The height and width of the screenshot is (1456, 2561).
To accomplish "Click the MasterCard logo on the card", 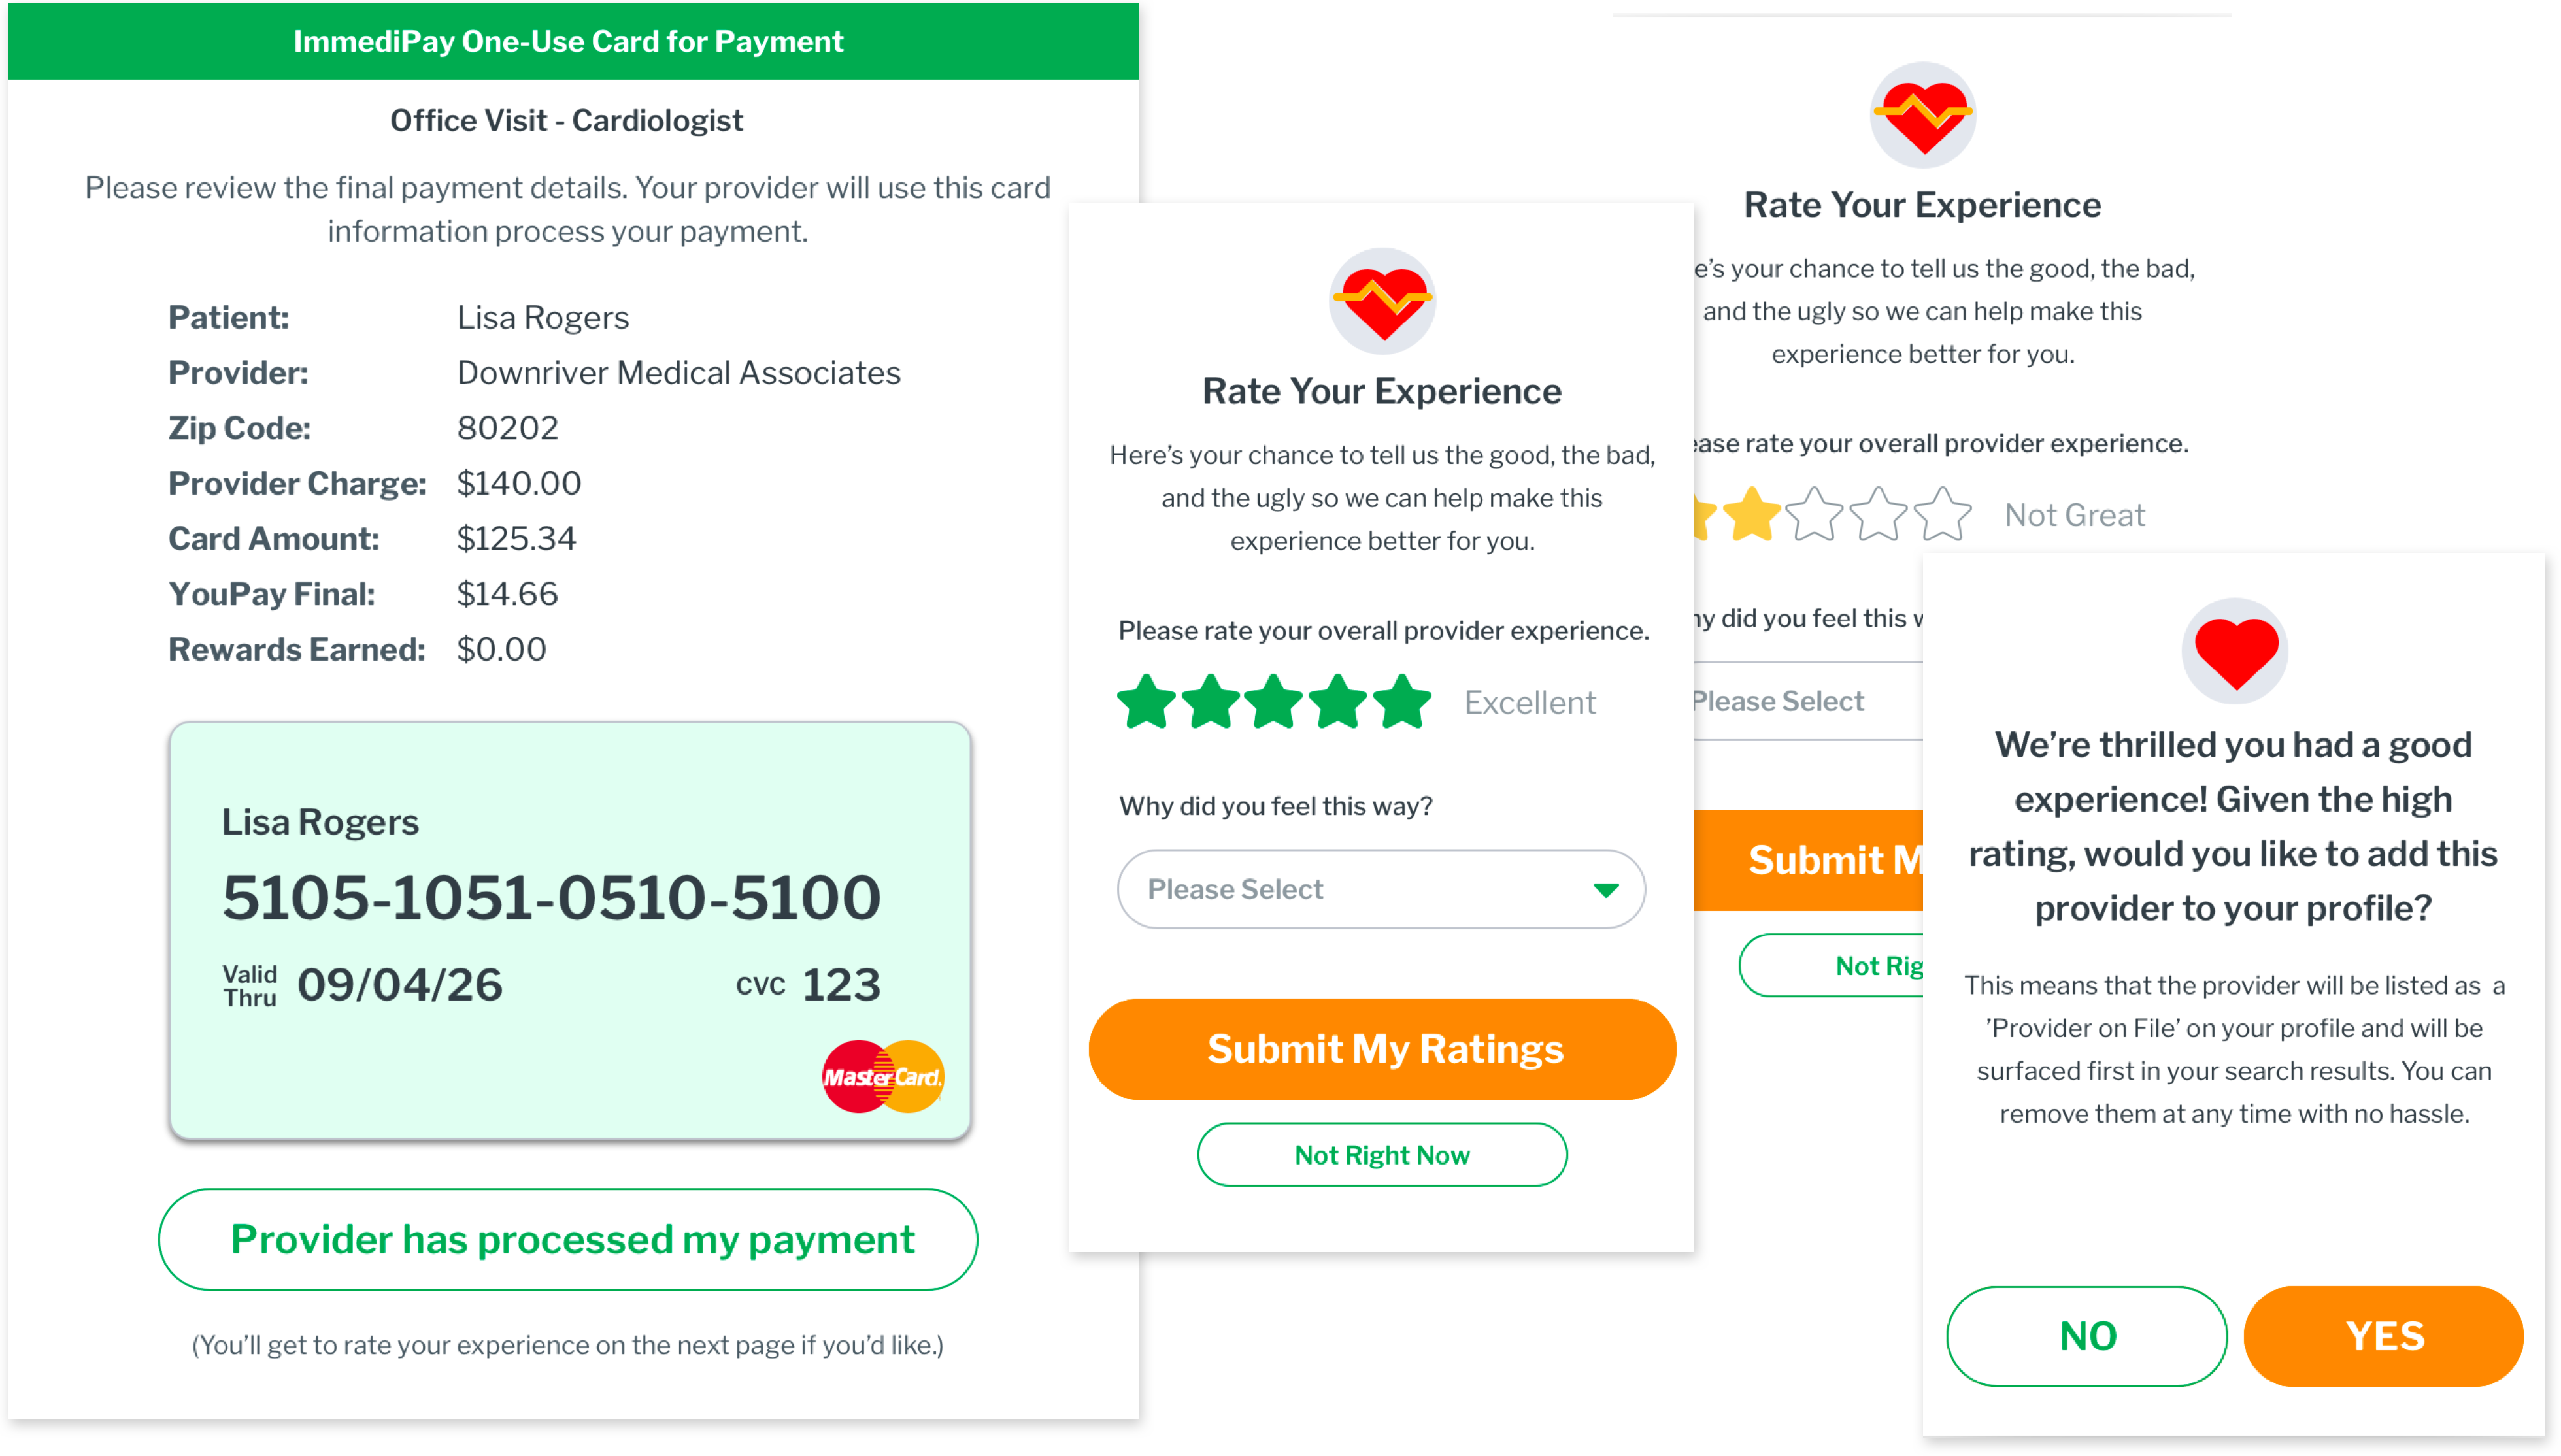I will [883, 1077].
